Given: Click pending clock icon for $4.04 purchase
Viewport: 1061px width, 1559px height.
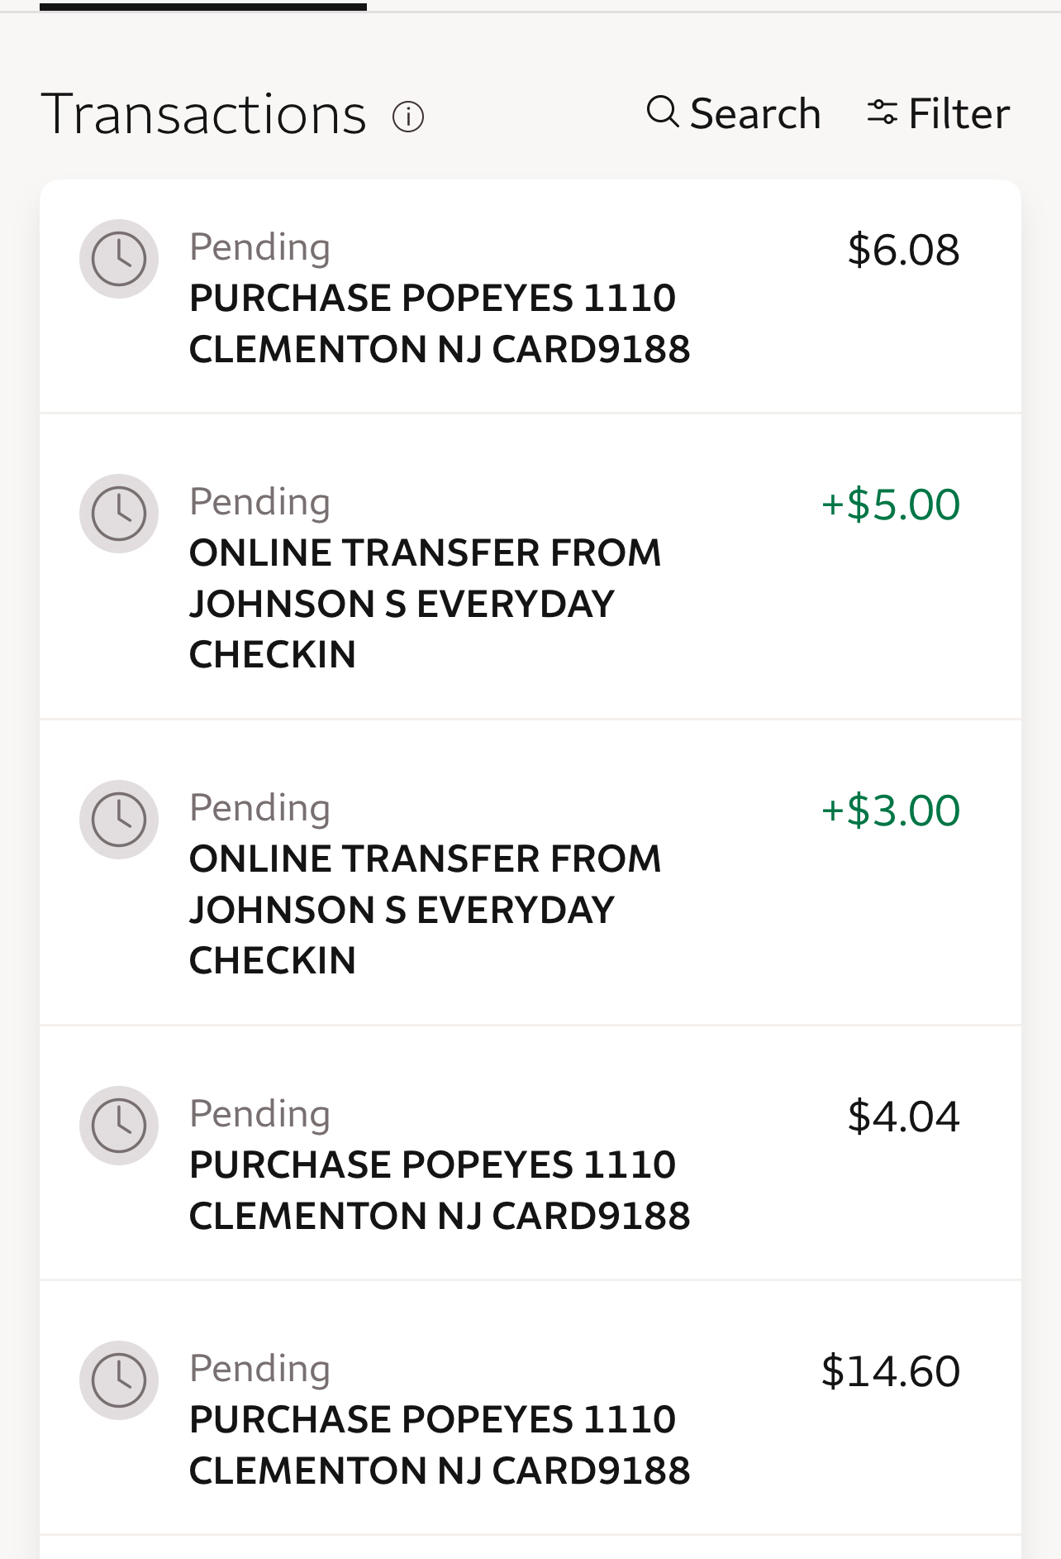Looking at the screenshot, I should (119, 1126).
